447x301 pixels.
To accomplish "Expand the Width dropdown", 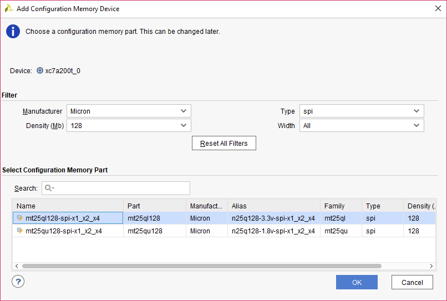I will click(x=362, y=126).
